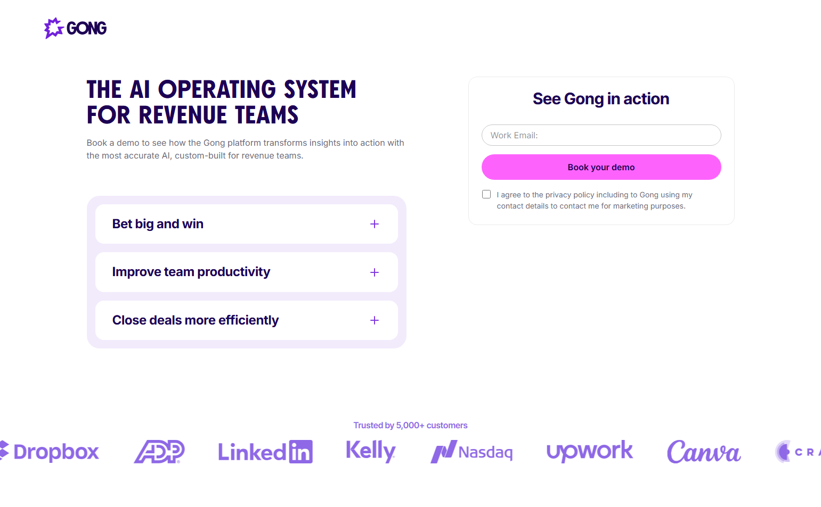
Task: Expand plus icon for Improve team productivity
Action: [375, 272]
